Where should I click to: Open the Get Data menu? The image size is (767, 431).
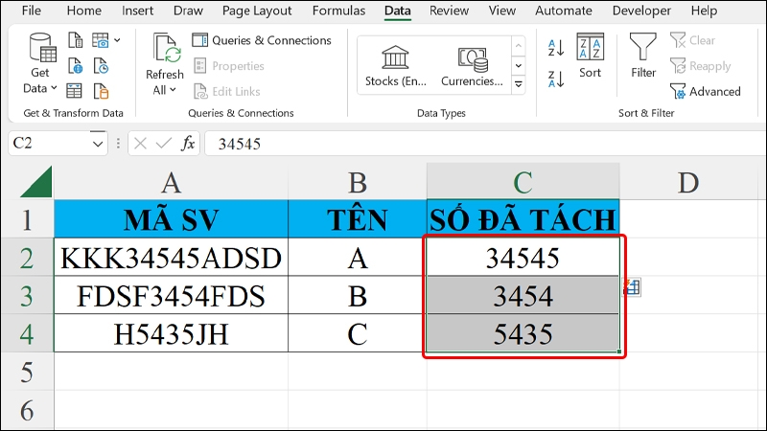(x=39, y=63)
